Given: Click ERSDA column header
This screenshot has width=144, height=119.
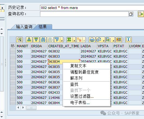Looking at the screenshot, I should (x=39, y=46).
